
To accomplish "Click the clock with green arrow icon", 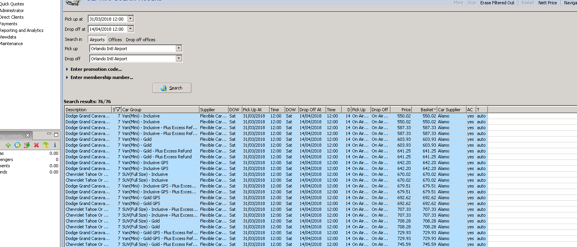I will (18, 145).
